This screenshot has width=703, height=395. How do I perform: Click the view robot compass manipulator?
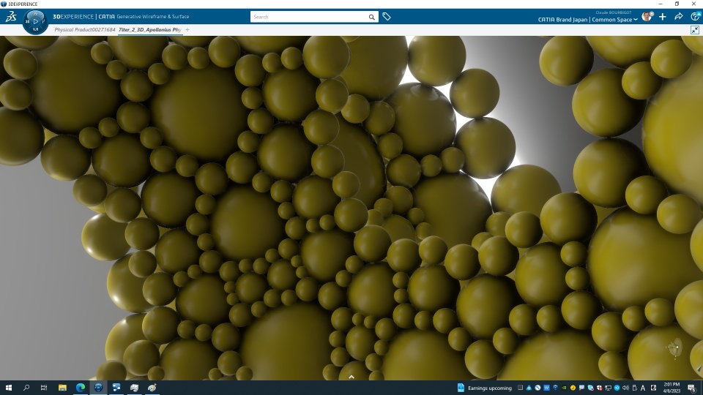click(x=674, y=347)
